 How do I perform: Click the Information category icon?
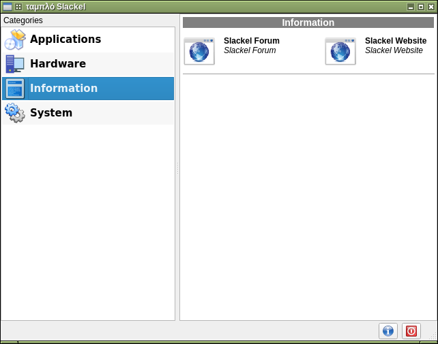(x=15, y=89)
